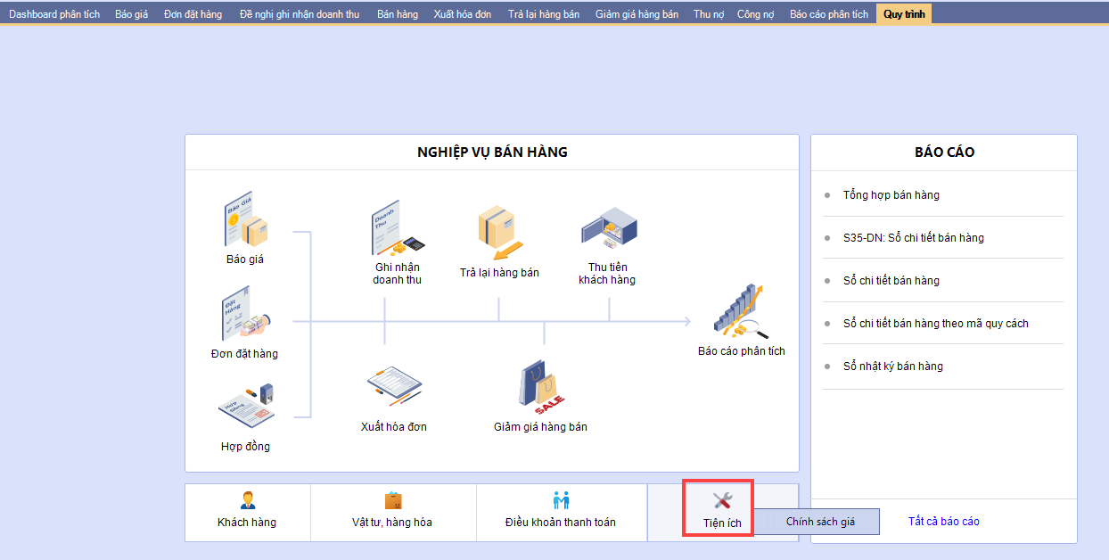The width and height of the screenshot is (1109, 560).
Task: Switch to the Dashboard phân tích tab
Action: 54,14
